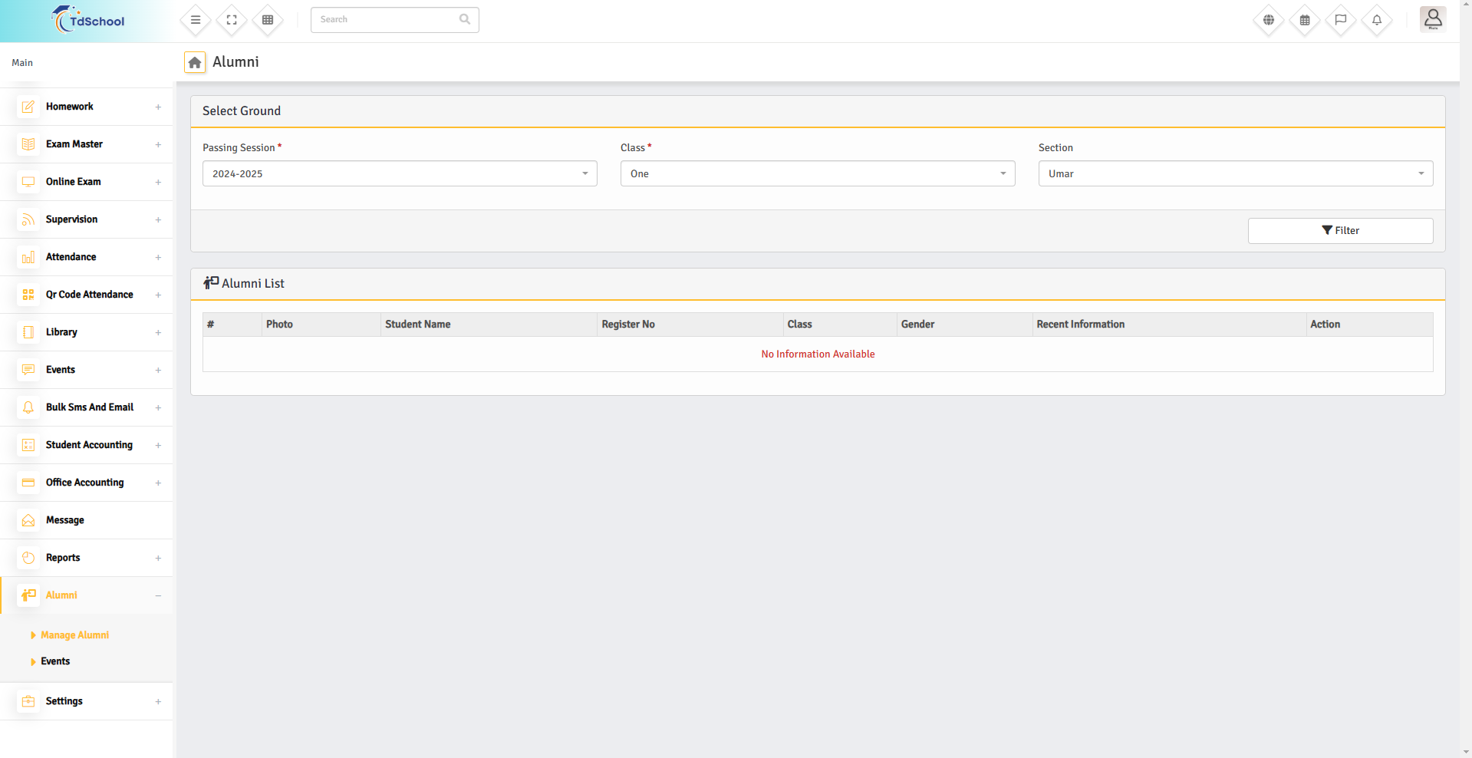Screen dimensions: 1472x758
Task: Click the hamburger menu toggle icon
Action: (196, 20)
